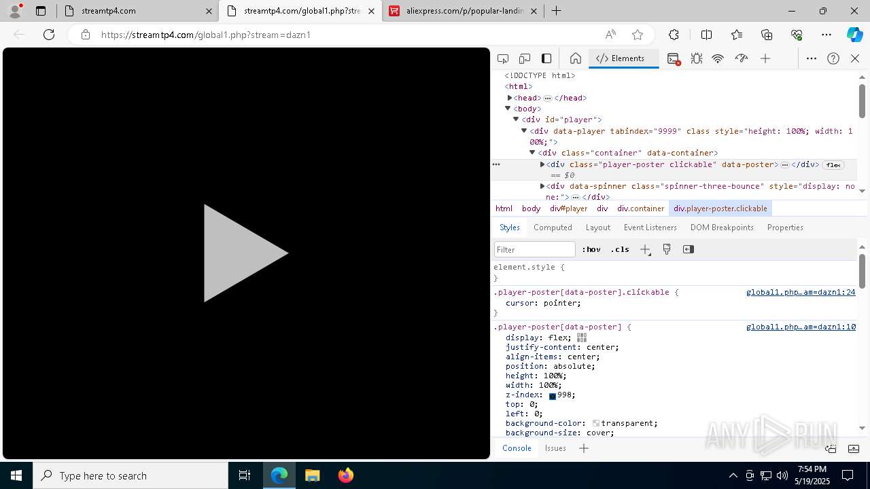Collapse the div class="container" node

[x=532, y=153]
